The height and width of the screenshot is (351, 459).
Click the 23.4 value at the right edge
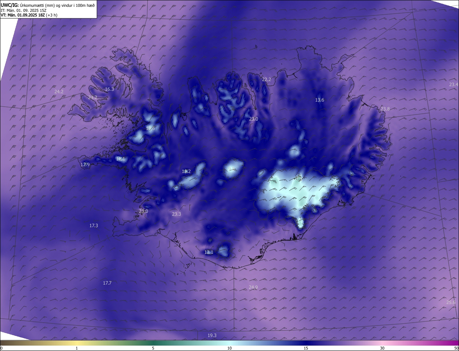[x=454, y=84]
